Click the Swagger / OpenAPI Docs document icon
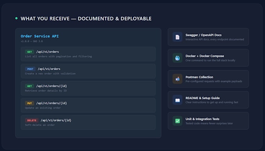265x151 pixels. 177,37
